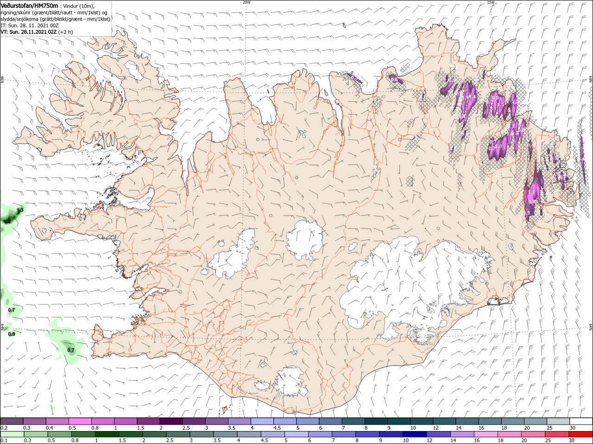Image resolution: width=593 pixels, height=444 pixels.
Task: Click the '0.9' rain value label
Action: pyautogui.click(x=12, y=334)
